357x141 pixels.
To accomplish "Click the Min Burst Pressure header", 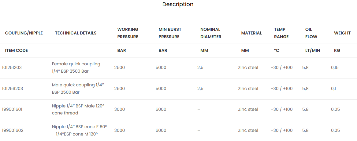I will point(170,33).
